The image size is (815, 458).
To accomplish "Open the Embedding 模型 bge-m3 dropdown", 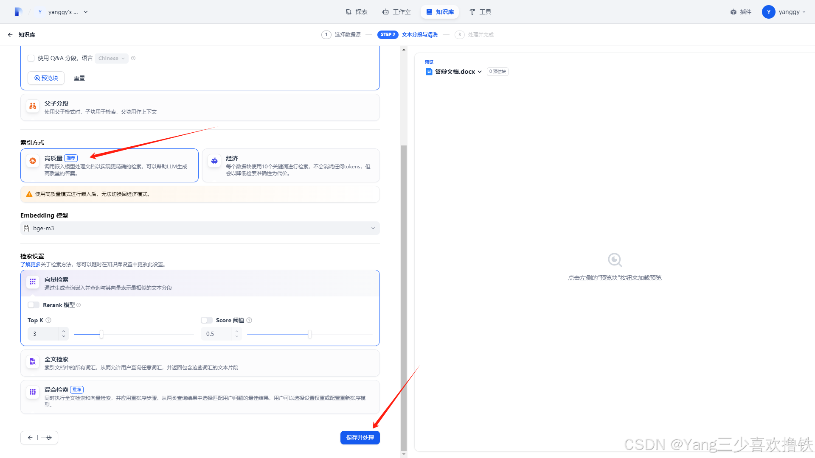I will pyautogui.click(x=200, y=228).
